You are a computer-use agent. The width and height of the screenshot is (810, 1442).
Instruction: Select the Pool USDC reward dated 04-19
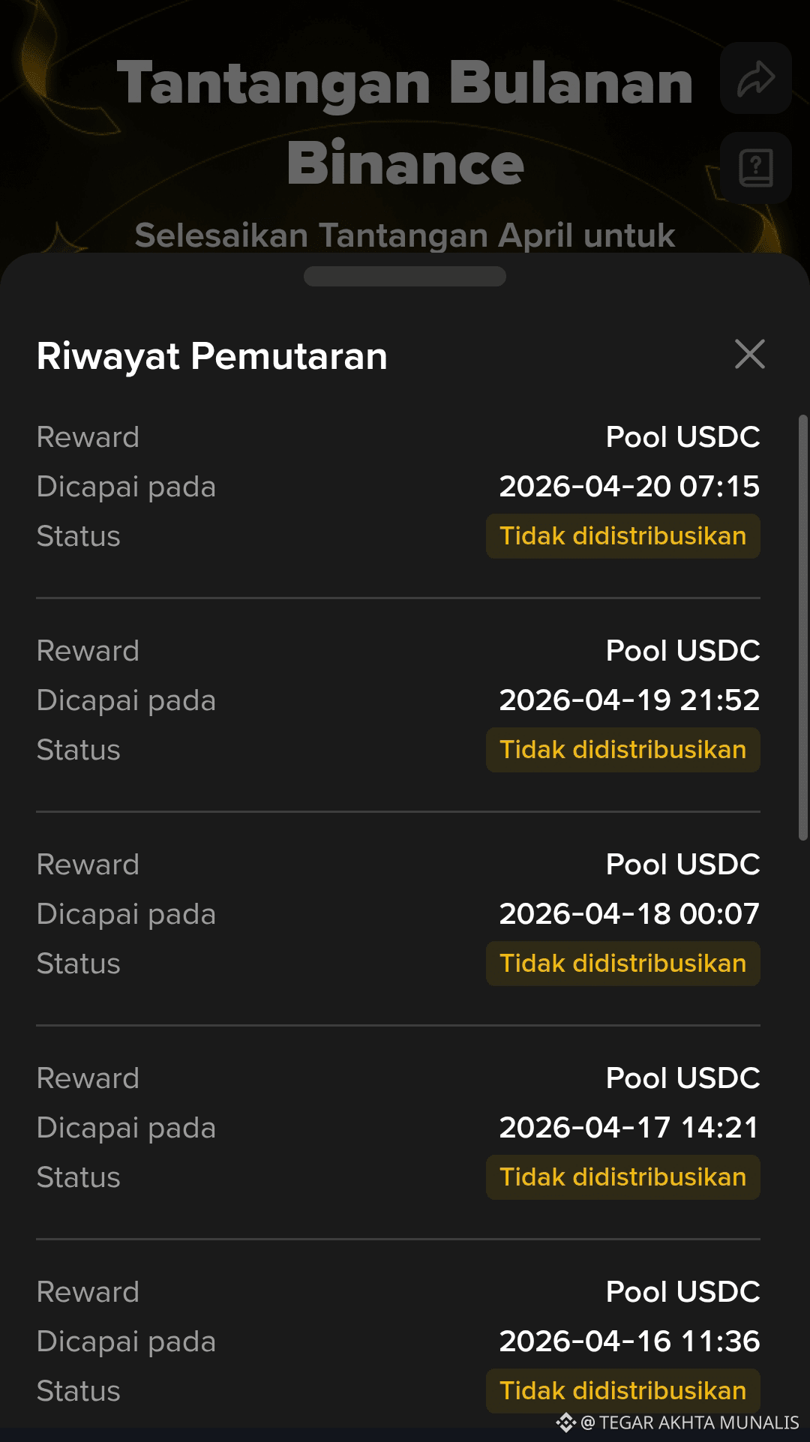coord(683,651)
